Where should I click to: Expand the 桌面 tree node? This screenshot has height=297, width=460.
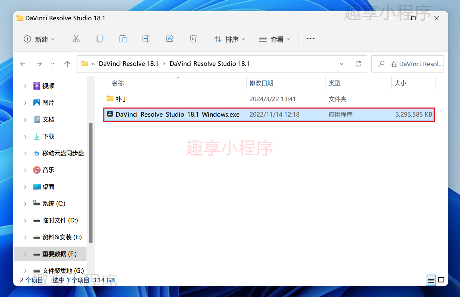[25, 187]
